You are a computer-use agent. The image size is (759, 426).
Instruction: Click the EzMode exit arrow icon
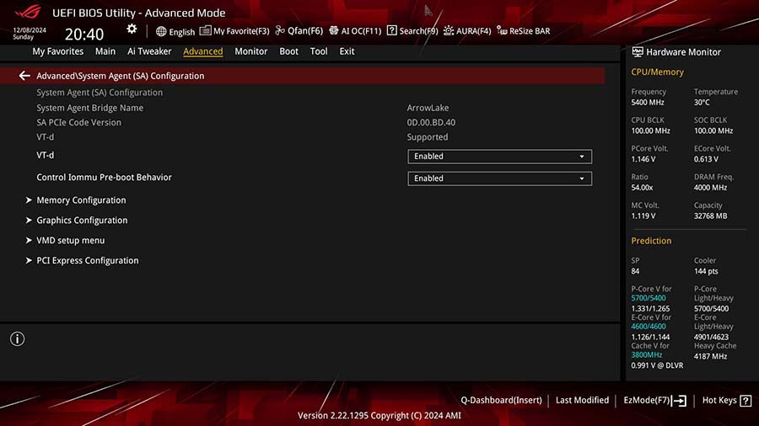coord(679,401)
